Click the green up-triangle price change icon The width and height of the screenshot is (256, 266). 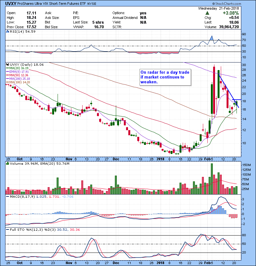point(207,13)
